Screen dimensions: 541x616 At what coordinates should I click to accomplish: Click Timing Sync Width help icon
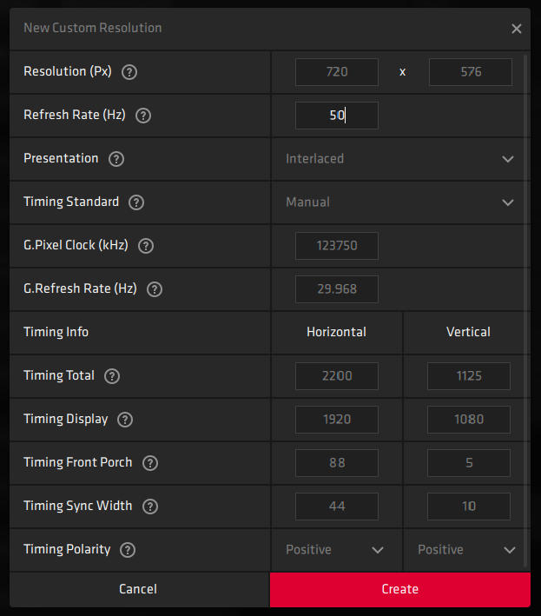pyautogui.click(x=149, y=507)
